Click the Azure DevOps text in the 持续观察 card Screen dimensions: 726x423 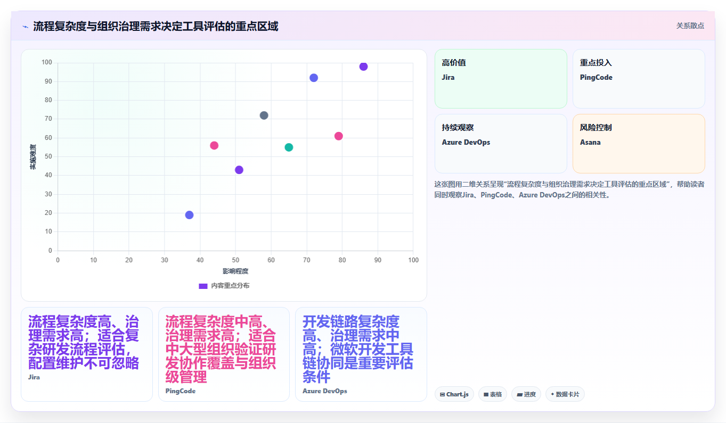[466, 142]
